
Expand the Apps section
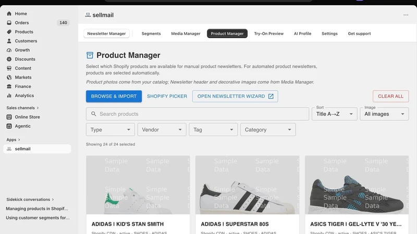pos(14,140)
